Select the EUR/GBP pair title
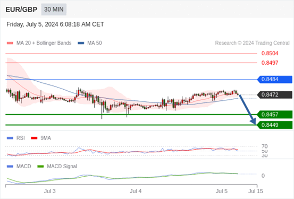294x199 pixels. tap(21, 10)
